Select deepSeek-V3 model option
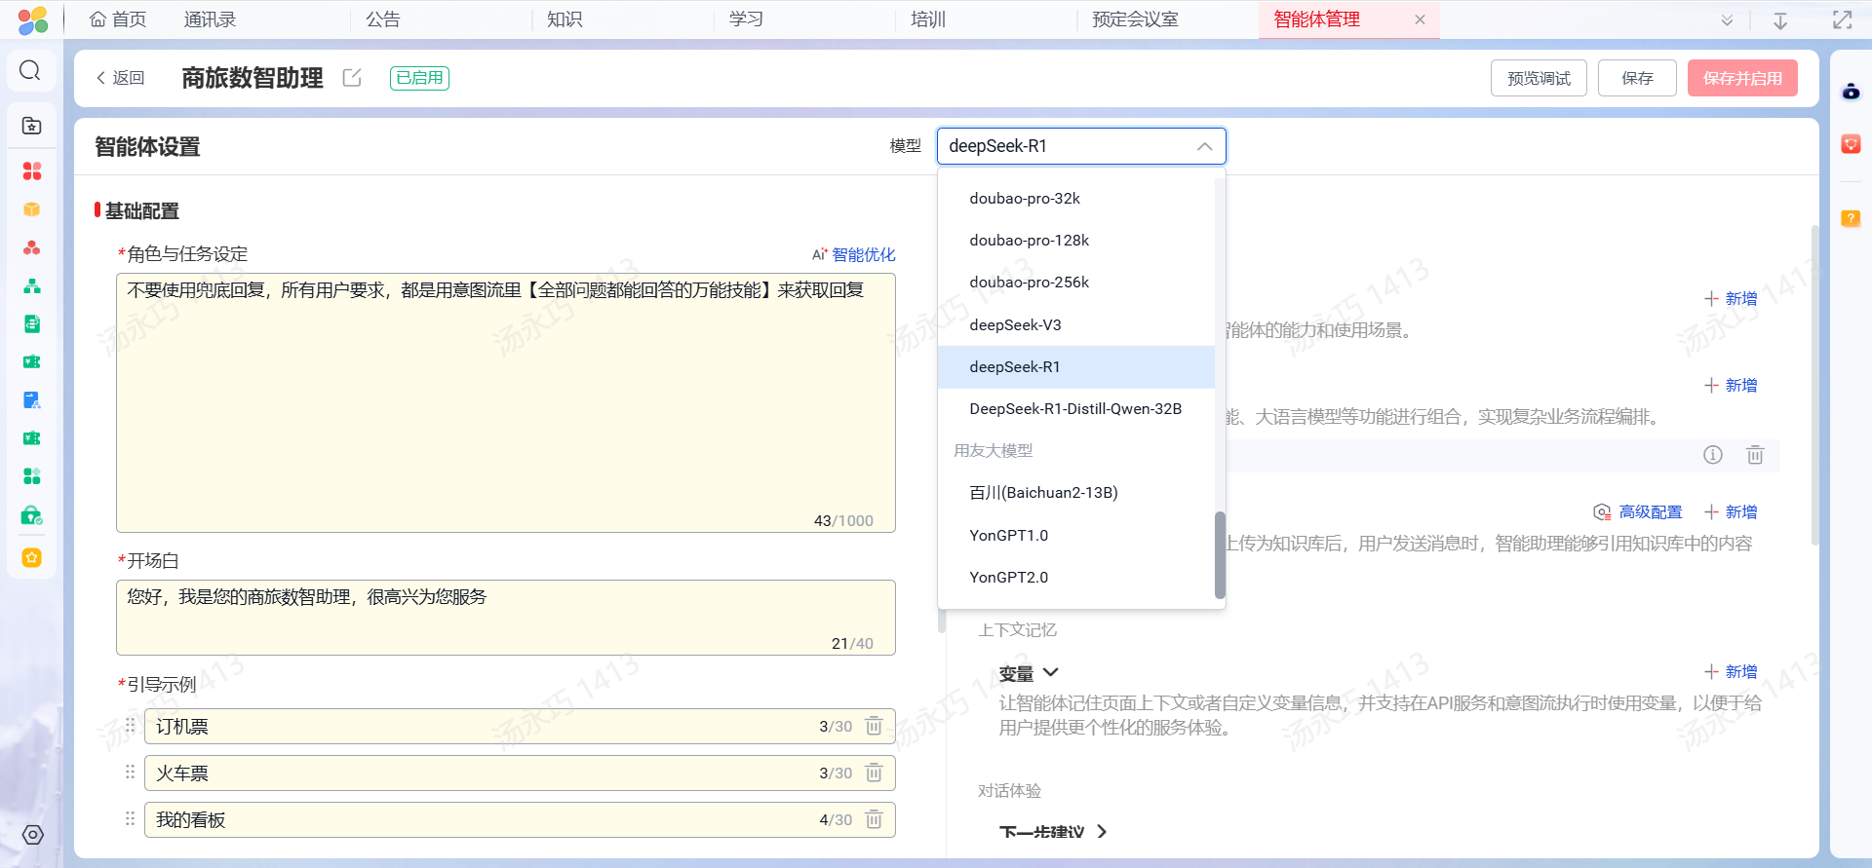This screenshot has height=868, width=1872. click(x=1076, y=324)
